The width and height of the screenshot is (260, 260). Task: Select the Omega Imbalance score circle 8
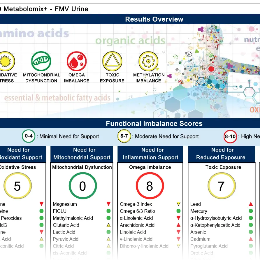pos(150,186)
